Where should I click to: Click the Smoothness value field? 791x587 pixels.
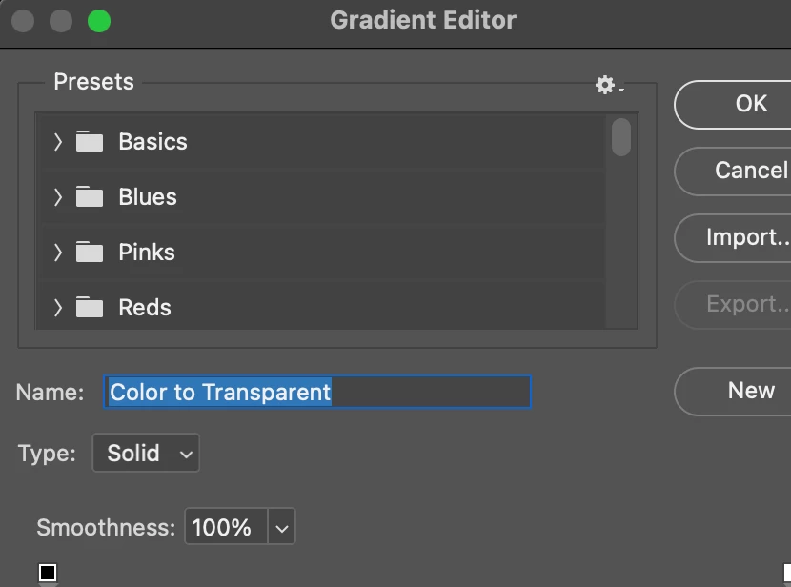pos(223,527)
